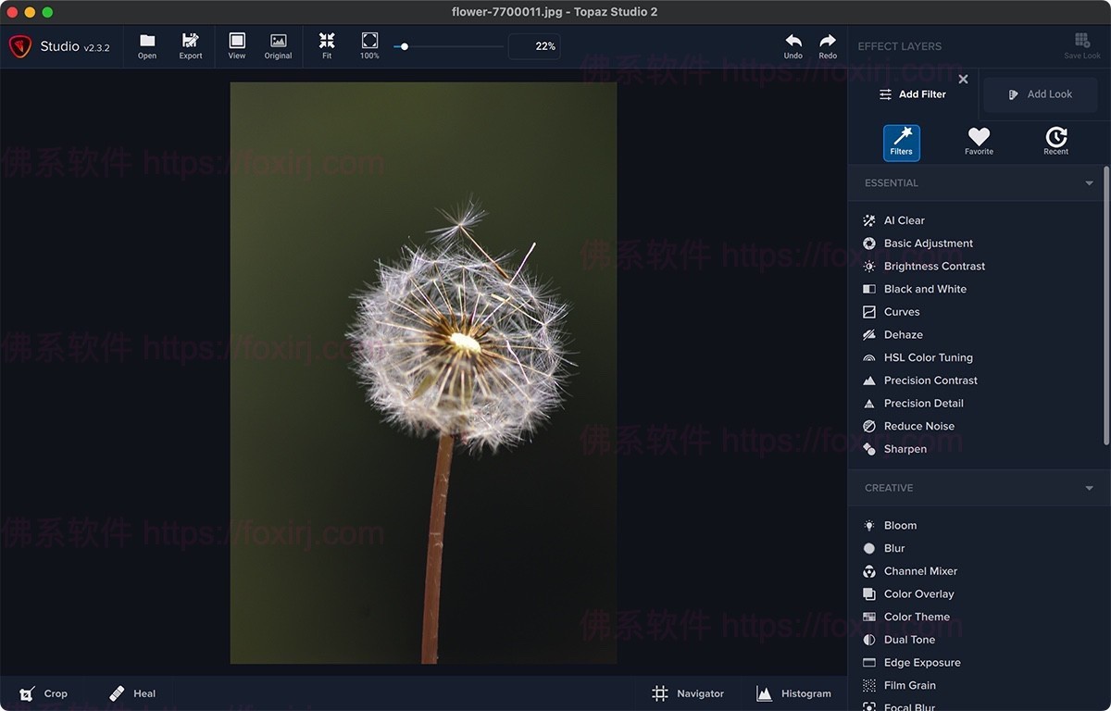Add the Brightness Contrast filter

point(933,267)
